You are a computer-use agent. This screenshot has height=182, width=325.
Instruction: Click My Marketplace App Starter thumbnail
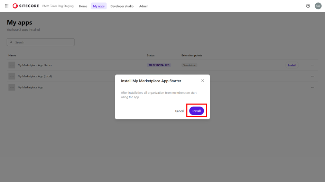(x=12, y=65)
